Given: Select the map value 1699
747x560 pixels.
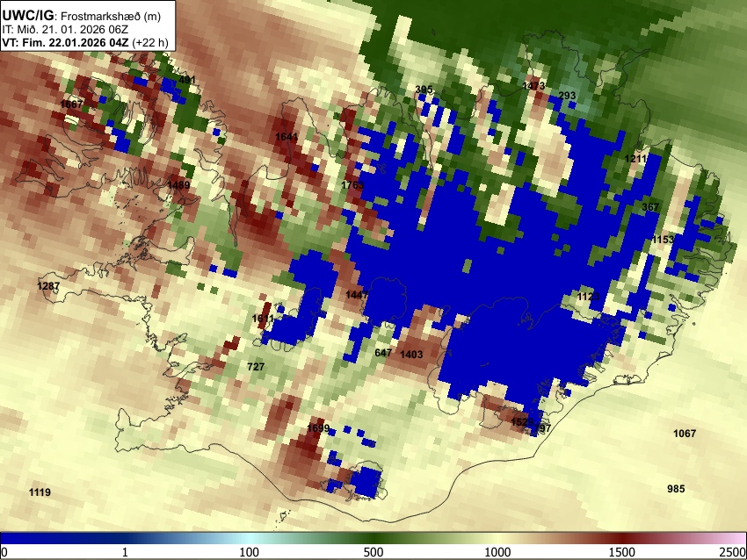Looking at the screenshot, I should (x=318, y=428).
